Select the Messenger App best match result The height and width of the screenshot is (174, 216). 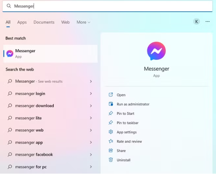point(51,53)
